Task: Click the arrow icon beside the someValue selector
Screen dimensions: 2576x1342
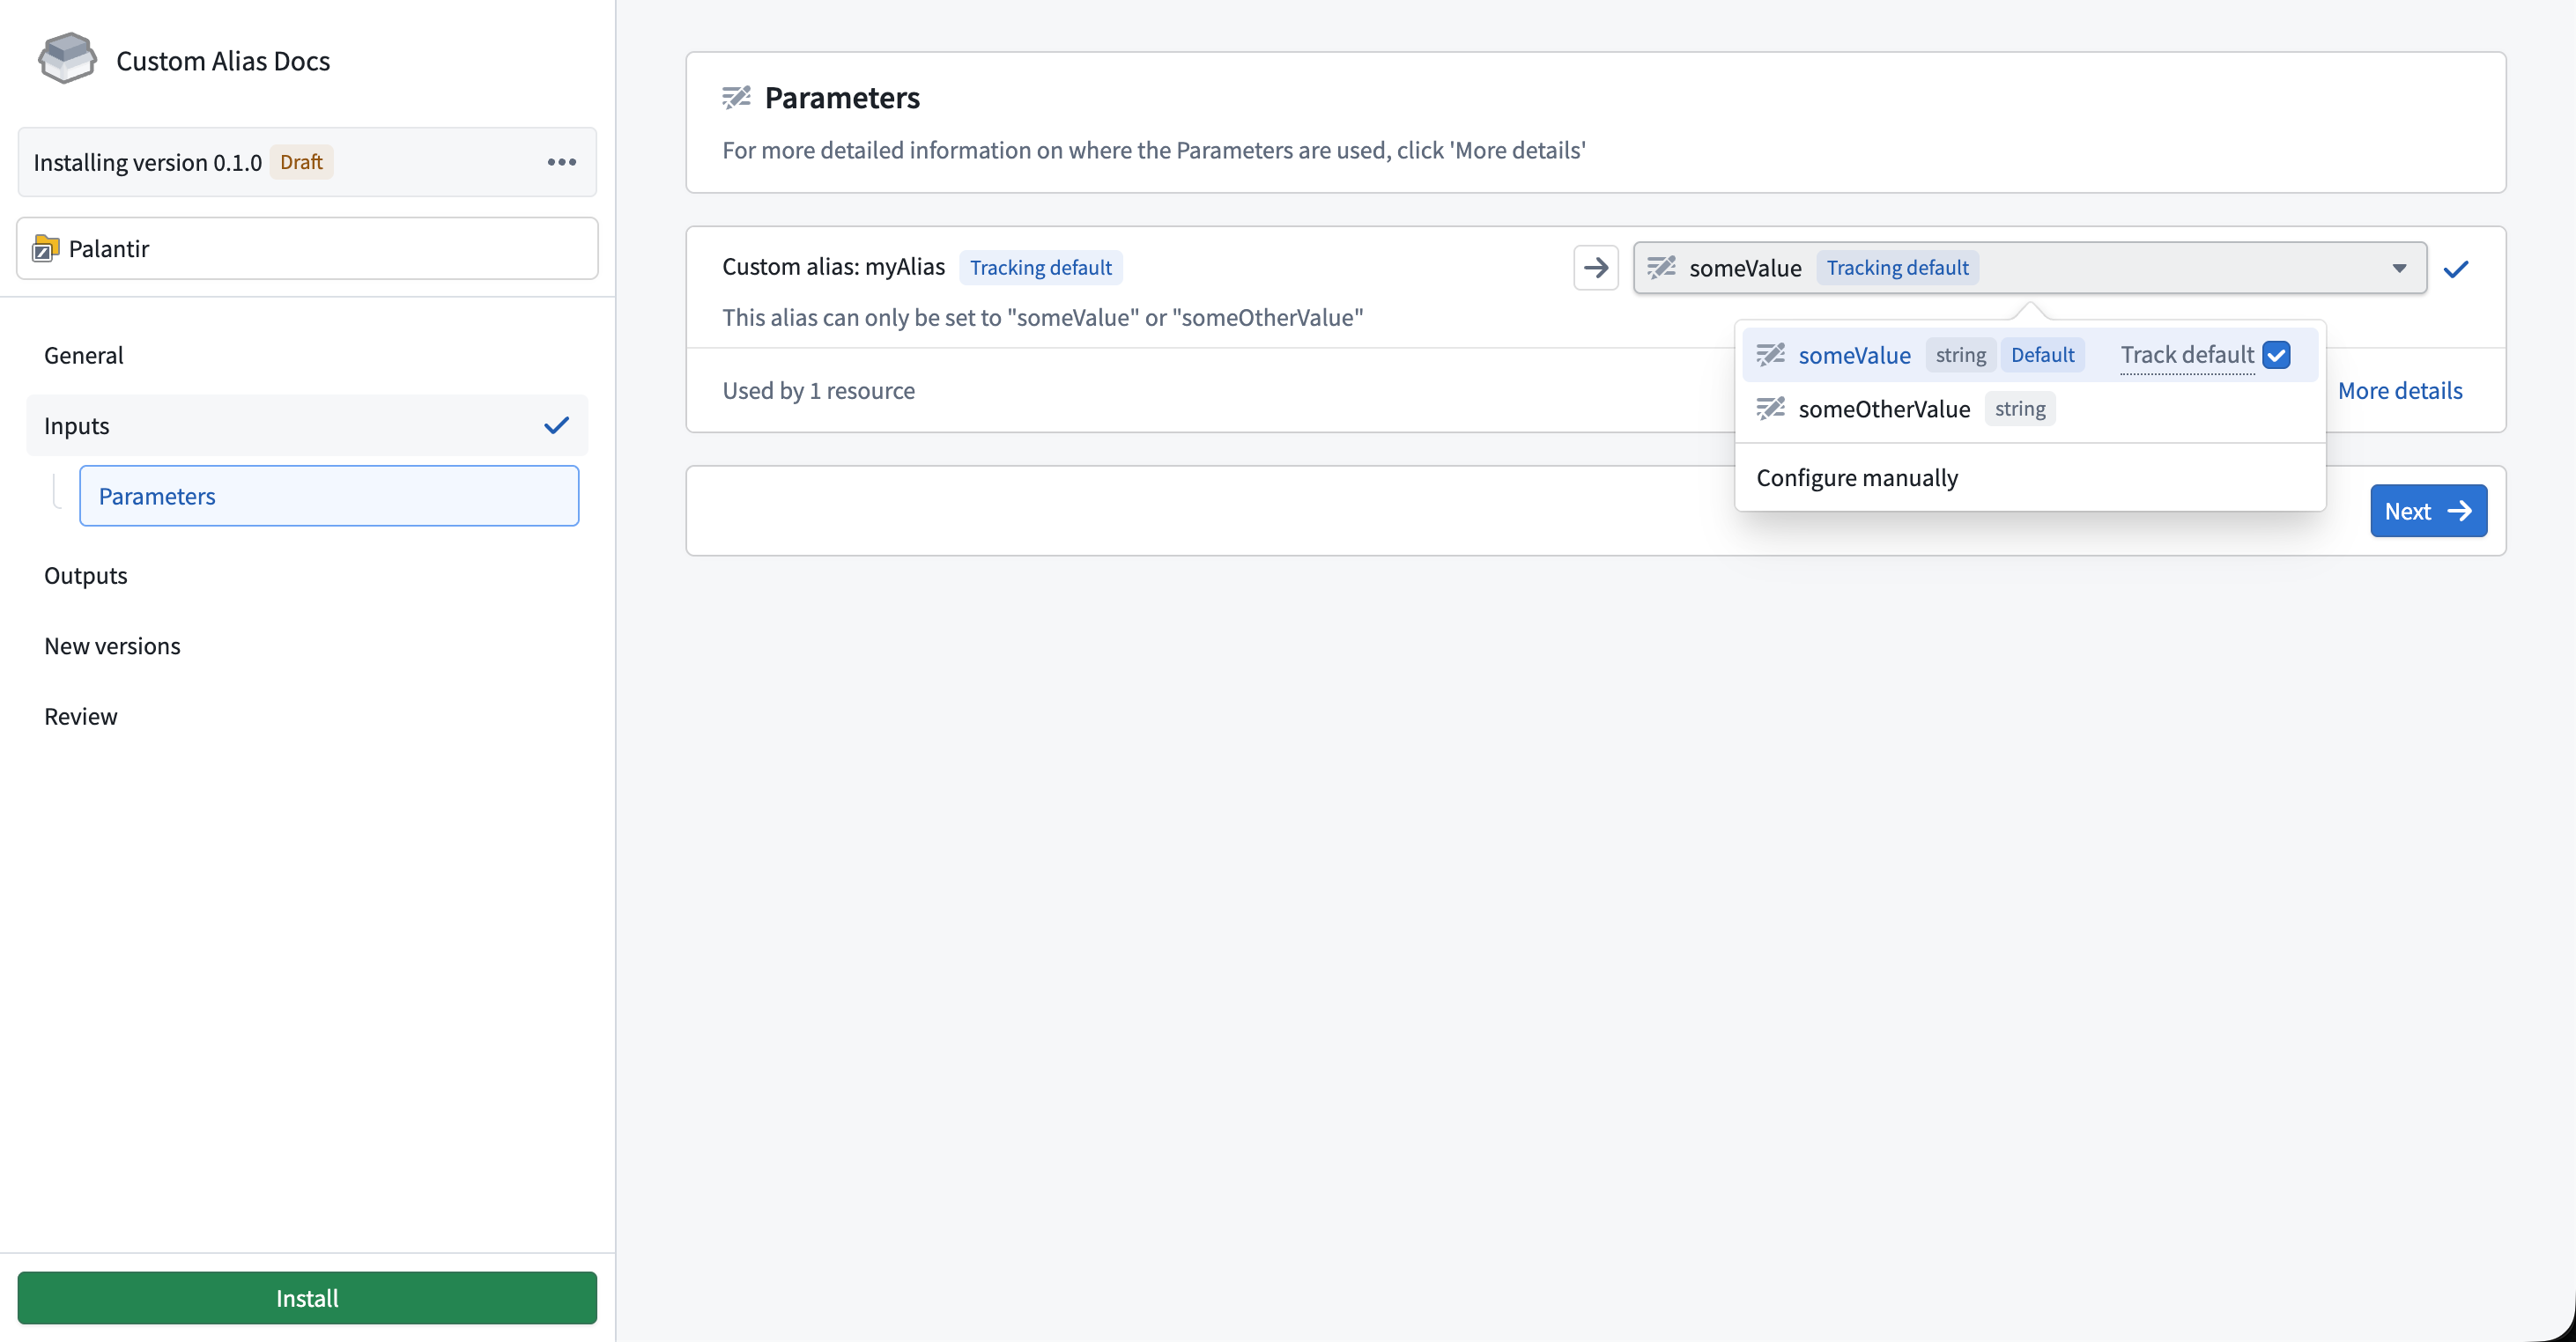Action: pos(1595,267)
